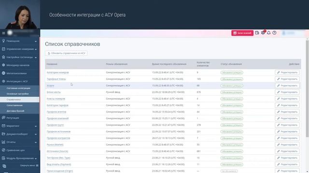
Task: Edit the Категории тарифов row
Action: point(287,105)
